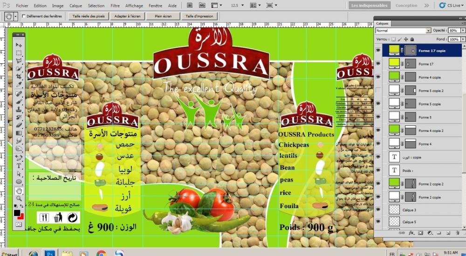The height and width of the screenshot is (256, 466).
Task: Select the Dodge tool
Action: 19,149
